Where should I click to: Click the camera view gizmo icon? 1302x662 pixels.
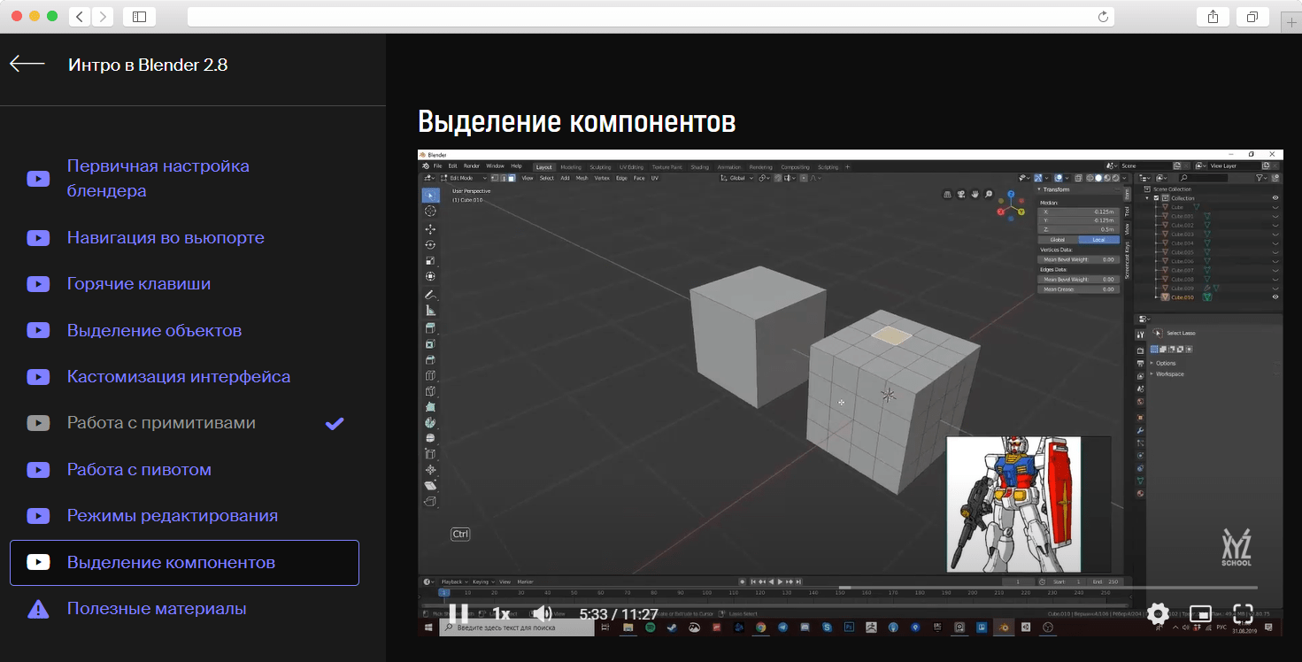[x=961, y=194]
